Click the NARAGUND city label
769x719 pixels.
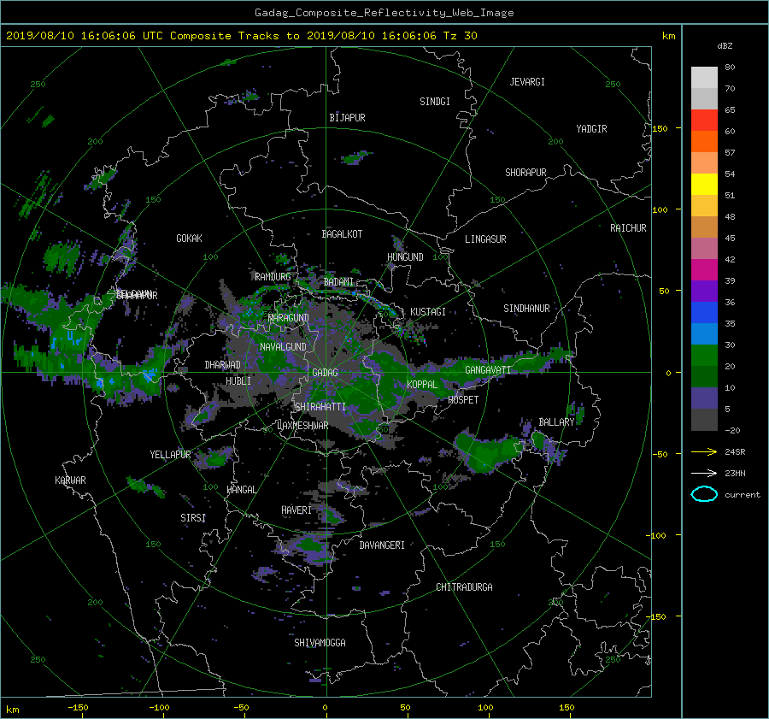(289, 318)
